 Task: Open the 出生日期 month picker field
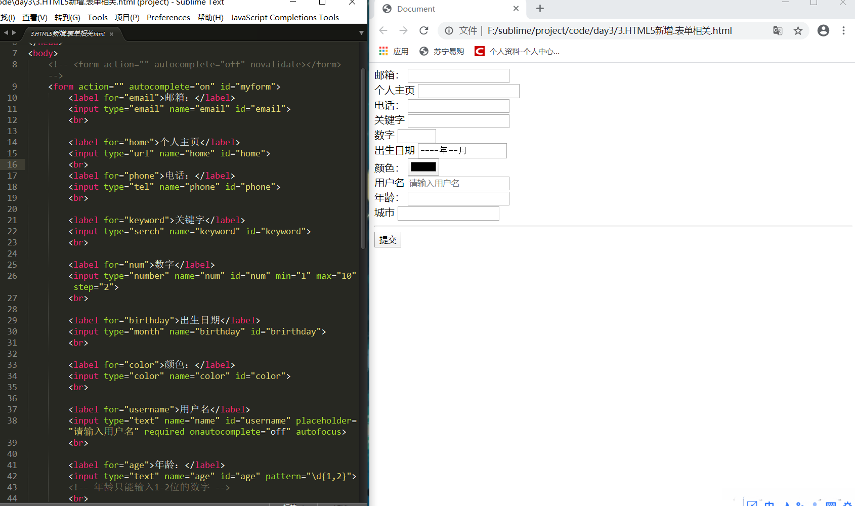tap(462, 151)
